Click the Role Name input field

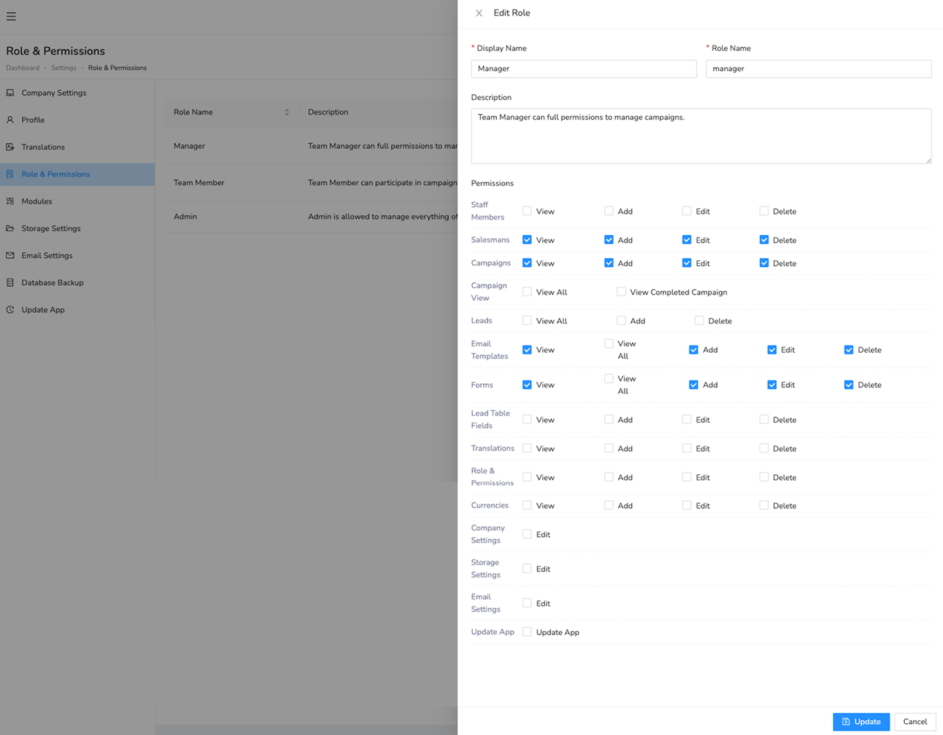click(x=819, y=68)
